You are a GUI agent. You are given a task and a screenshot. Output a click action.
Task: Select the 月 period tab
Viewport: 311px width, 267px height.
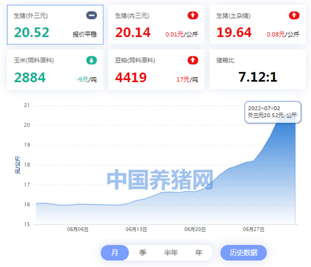point(115,253)
